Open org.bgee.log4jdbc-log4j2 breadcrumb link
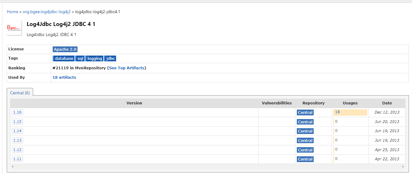412x174 pixels. [47, 12]
